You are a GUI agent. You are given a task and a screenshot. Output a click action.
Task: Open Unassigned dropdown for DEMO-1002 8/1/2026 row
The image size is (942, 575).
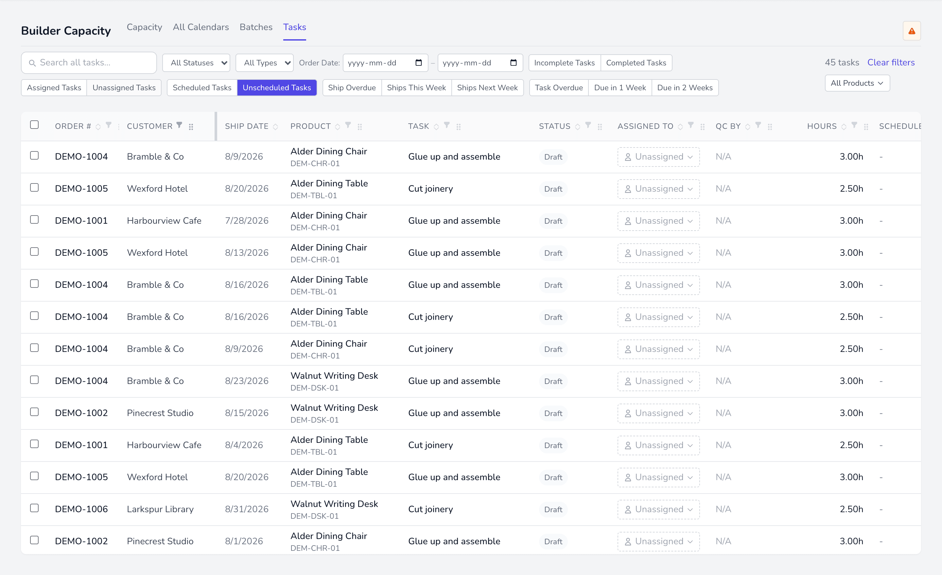[658, 541]
